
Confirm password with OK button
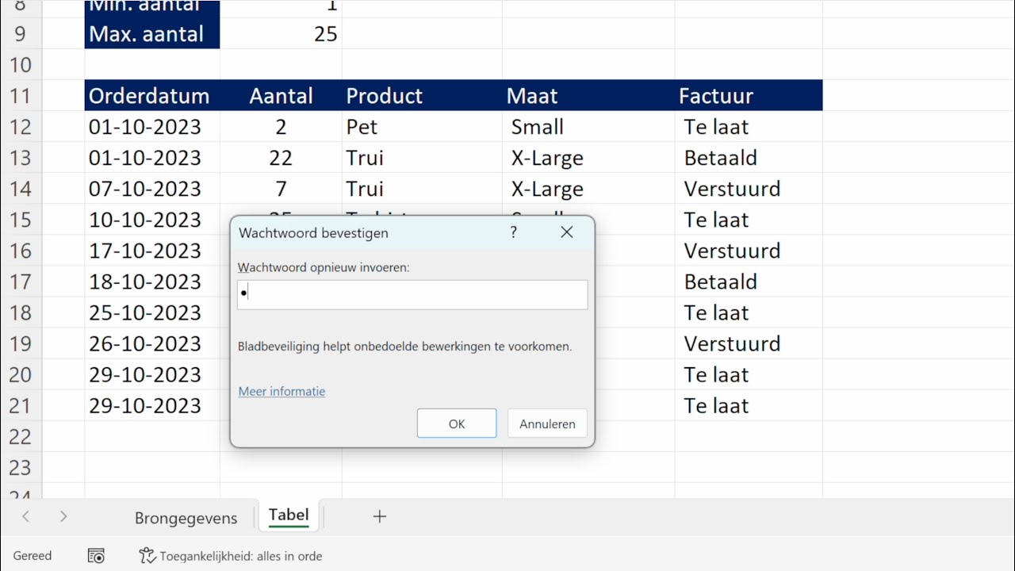457,423
